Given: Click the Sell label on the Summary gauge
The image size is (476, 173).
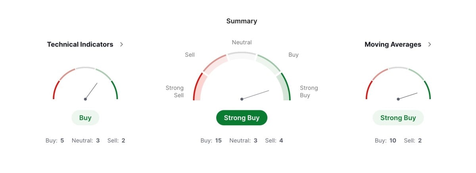Looking at the screenshot, I should point(190,55).
